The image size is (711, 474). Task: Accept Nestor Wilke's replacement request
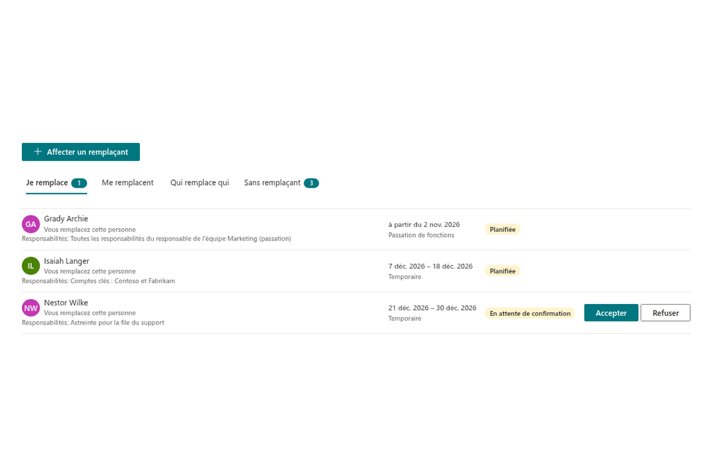click(611, 313)
